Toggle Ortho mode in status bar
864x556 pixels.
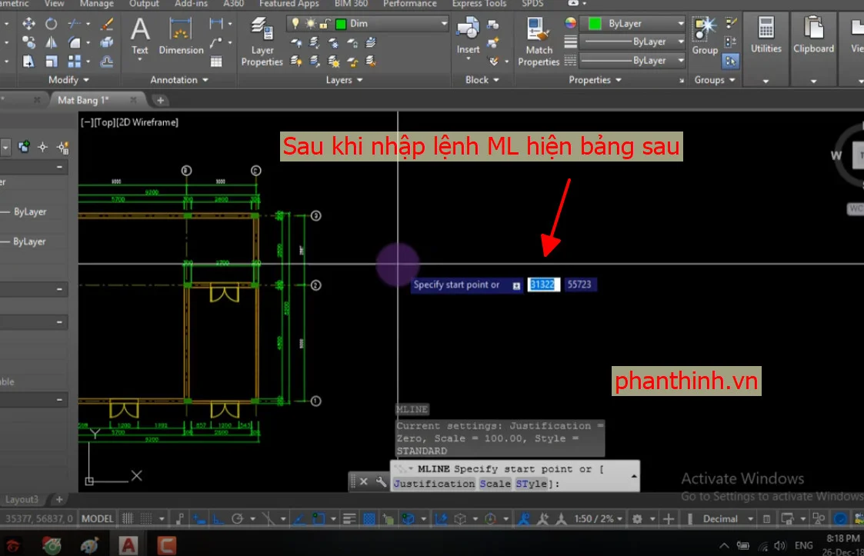click(x=219, y=518)
